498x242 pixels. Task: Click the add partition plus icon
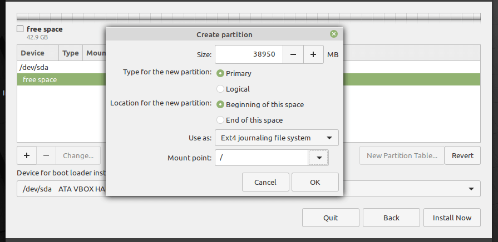click(27, 156)
